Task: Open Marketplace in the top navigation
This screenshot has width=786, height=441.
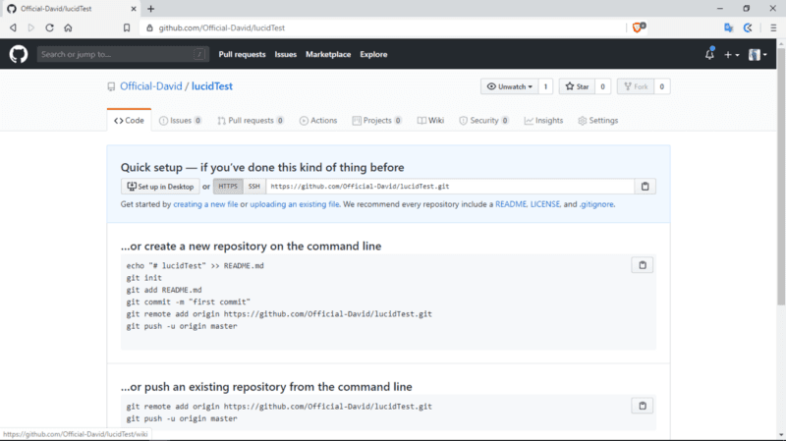Action: [x=327, y=54]
